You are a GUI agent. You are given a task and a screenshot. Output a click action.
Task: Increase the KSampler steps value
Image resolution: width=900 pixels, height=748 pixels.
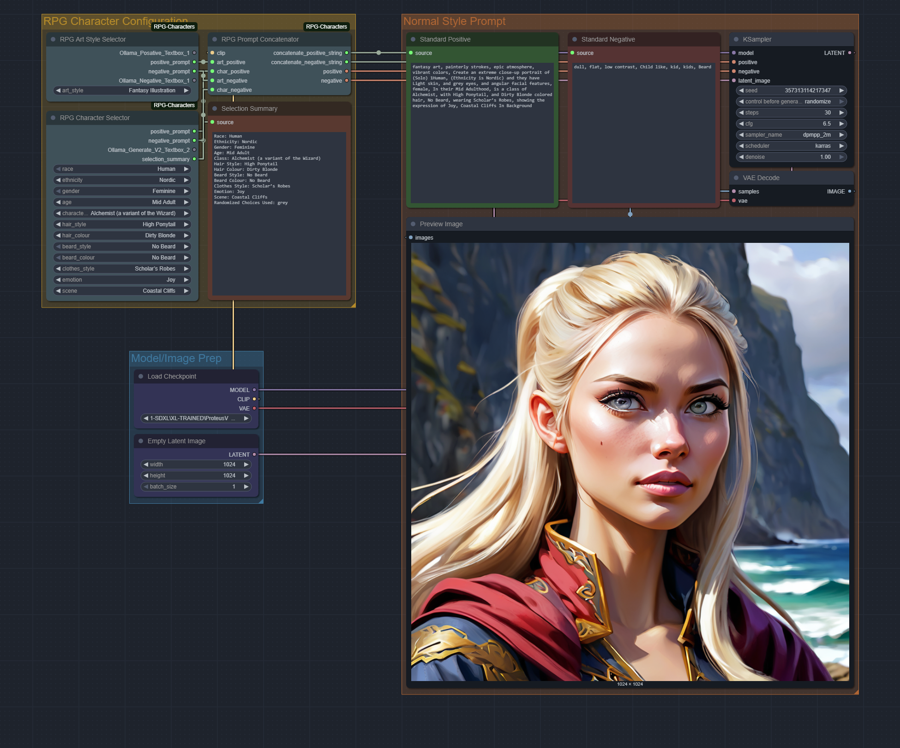(842, 113)
